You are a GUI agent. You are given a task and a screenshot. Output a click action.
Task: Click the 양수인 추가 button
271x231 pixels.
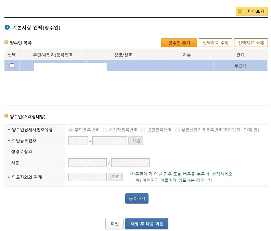click(x=179, y=43)
